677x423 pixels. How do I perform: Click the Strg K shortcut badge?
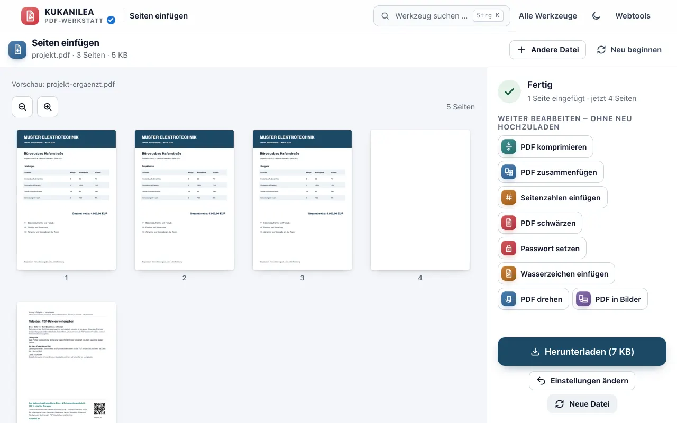point(488,16)
